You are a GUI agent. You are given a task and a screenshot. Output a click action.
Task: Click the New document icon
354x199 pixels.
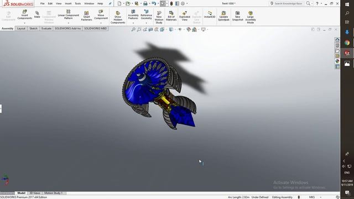click(x=119, y=3)
